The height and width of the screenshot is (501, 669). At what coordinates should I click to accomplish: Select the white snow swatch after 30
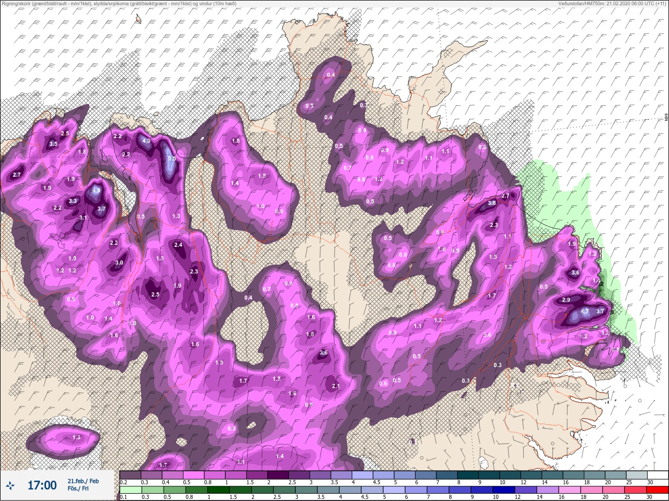pyautogui.click(x=658, y=475)
